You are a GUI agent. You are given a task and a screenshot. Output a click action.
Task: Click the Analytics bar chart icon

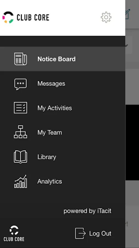(x=21, y=182)
